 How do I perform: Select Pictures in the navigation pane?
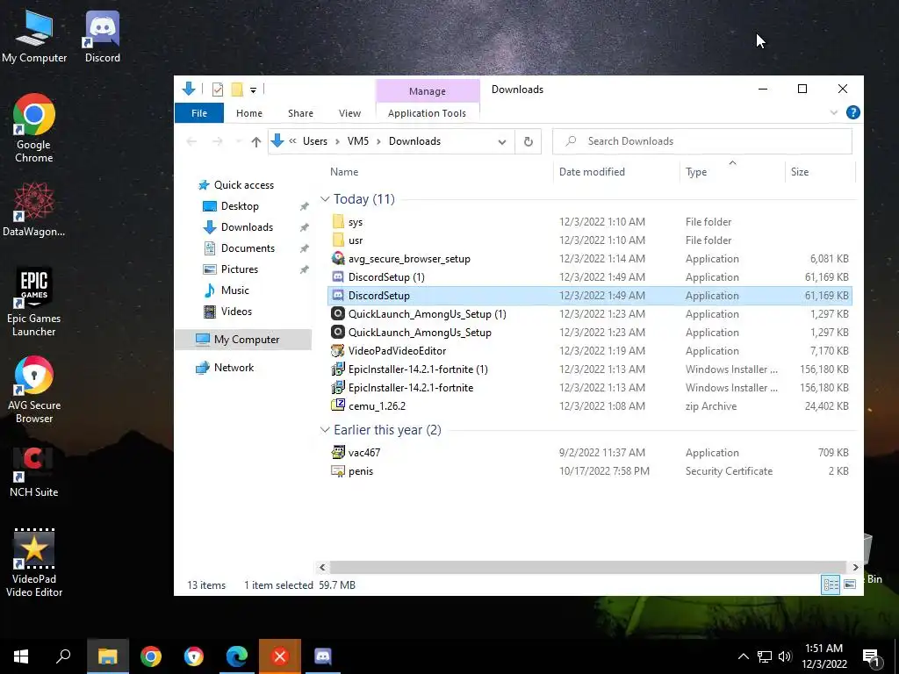(239, 269)
